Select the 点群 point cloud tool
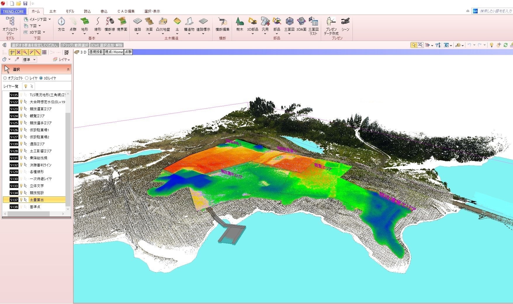The height and width of the screenshot is (304, 513). click(73, 22)
